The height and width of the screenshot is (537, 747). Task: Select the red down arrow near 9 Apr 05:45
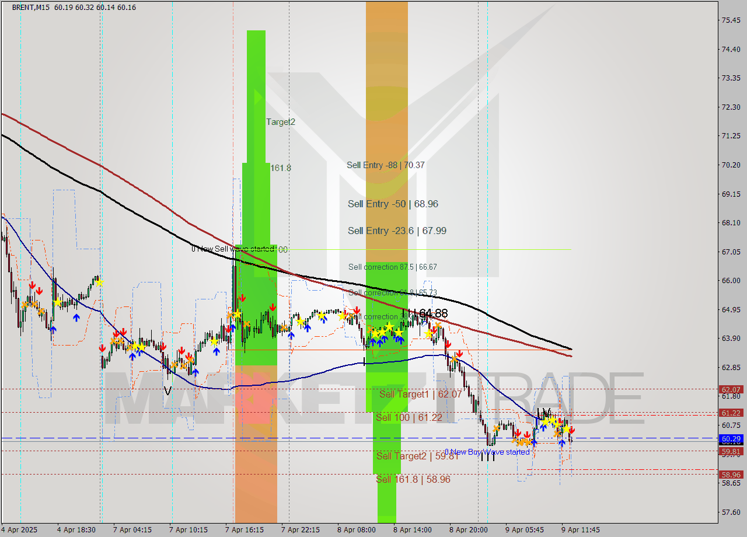(x=518, y=433)
